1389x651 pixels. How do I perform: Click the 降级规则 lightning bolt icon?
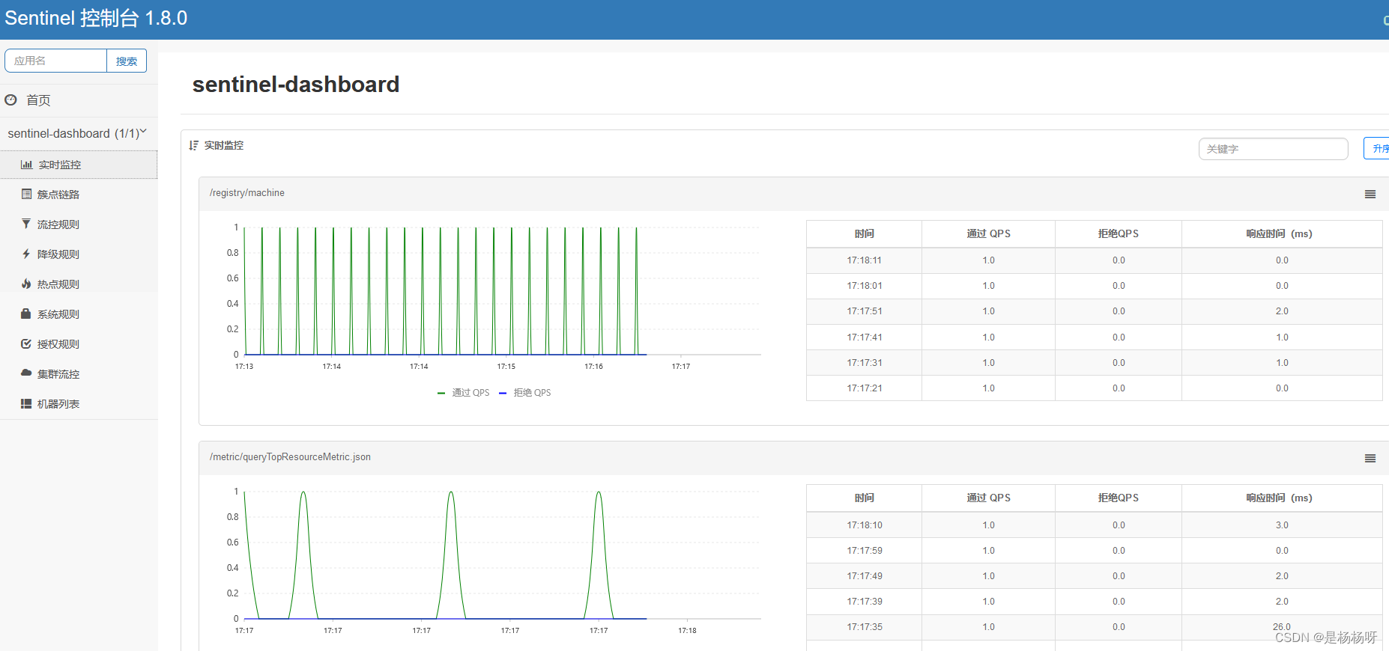point(26,254)
